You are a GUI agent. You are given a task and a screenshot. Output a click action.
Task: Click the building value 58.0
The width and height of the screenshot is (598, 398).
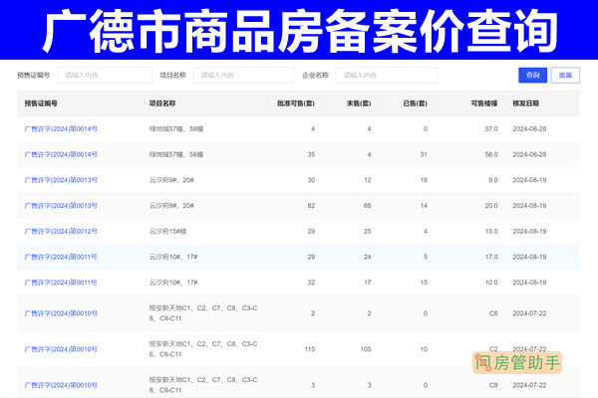click(x=491, y=154)
